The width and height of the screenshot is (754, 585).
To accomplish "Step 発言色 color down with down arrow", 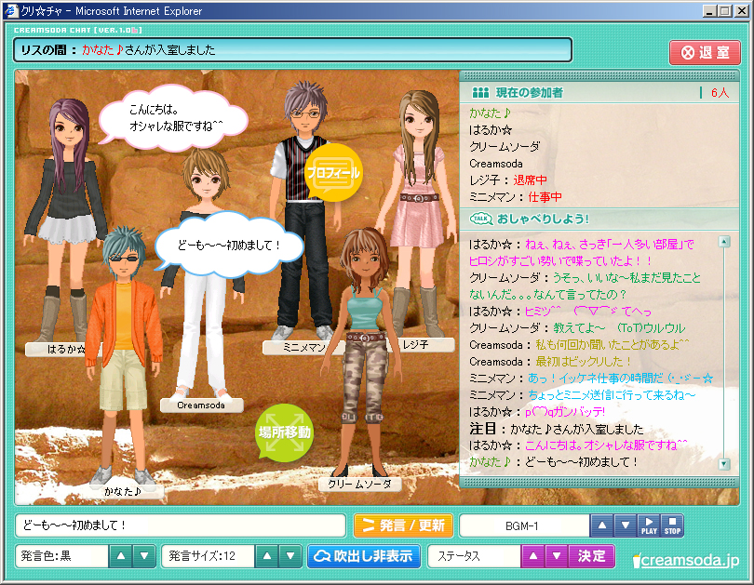I will [x=143, y=557].
